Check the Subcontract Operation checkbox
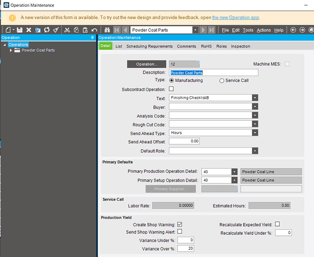The height and width of the screenshot is (257, 314). pos(171,89)
